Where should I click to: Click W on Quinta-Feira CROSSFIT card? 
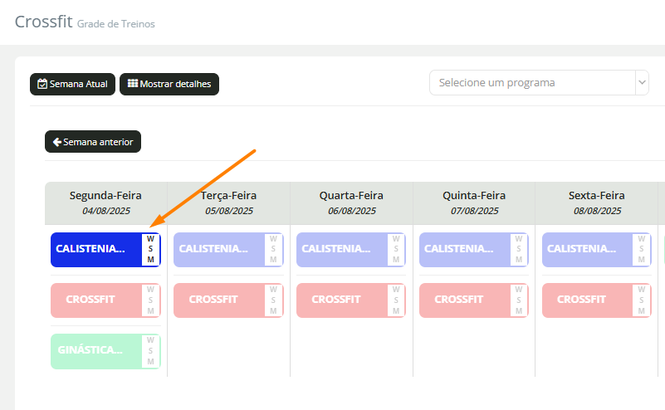(x=519, y=289)
